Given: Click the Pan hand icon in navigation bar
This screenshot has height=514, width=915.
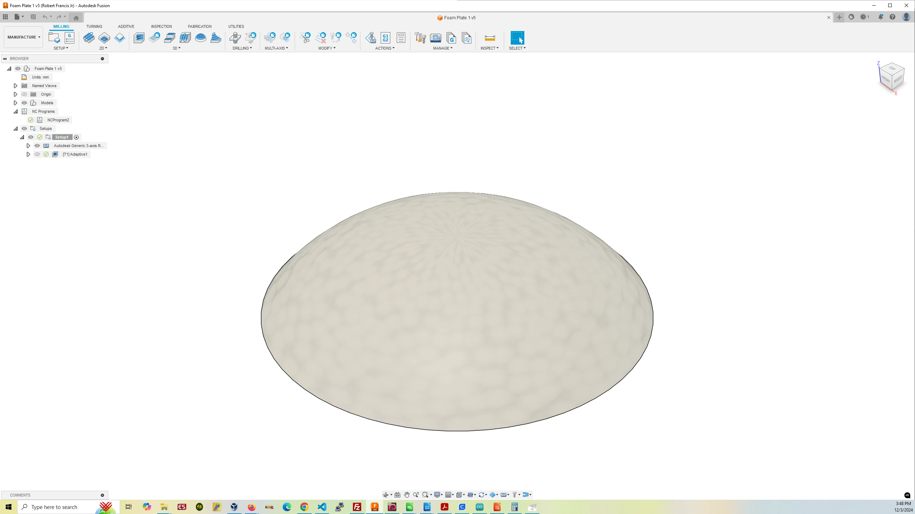Looking at the screenshot, I should coord(407,495).
